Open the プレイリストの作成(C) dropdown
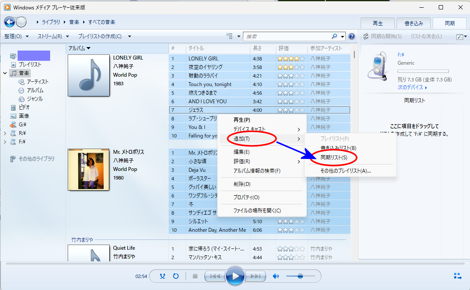470x290 pixels. pyautogui.click(x=105, y=36)
